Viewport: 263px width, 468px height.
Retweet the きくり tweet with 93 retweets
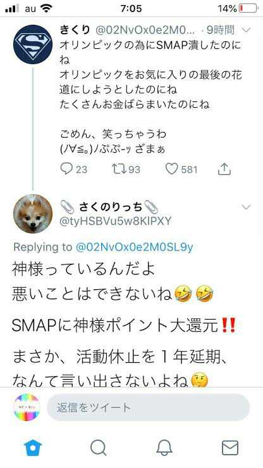click(118, 169)
